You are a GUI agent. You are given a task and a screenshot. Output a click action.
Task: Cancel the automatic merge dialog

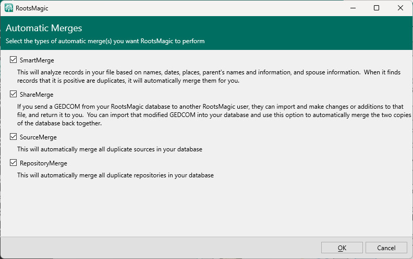386,248
